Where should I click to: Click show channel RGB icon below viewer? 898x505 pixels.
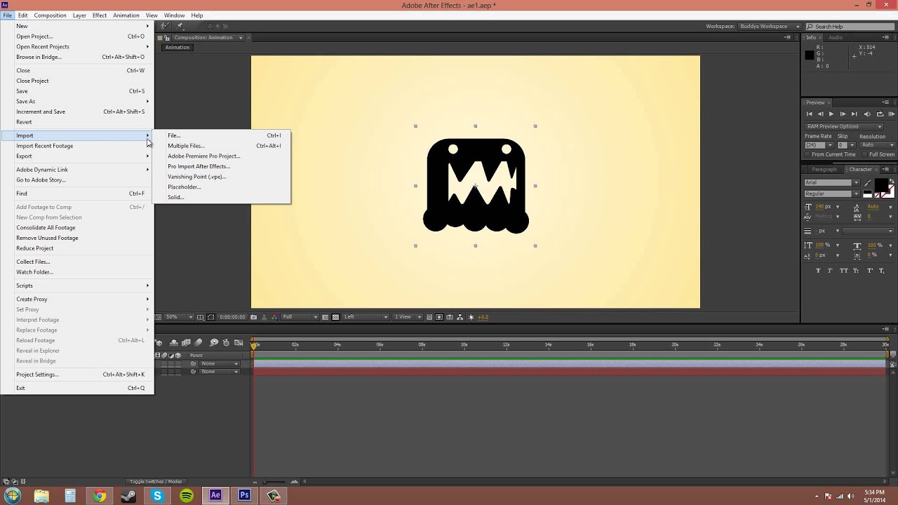(x=275, y=317)
